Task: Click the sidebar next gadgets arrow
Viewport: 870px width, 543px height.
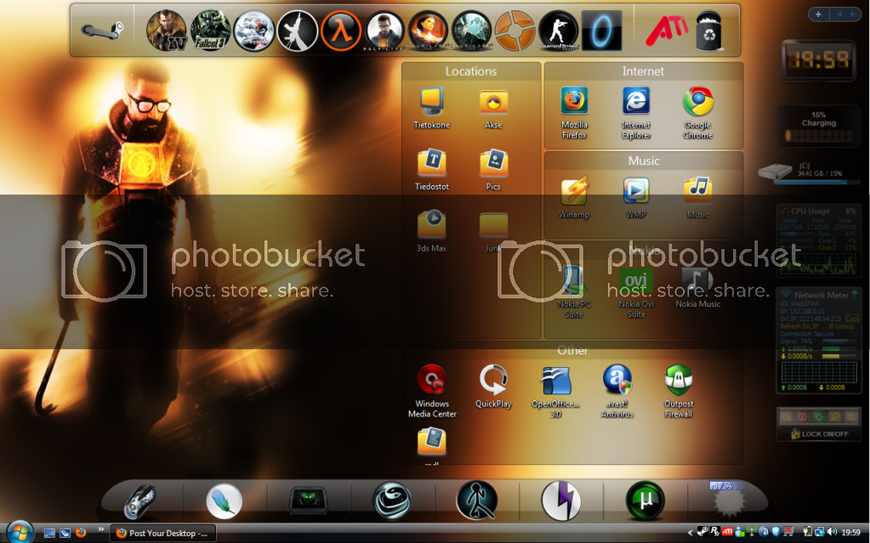Action: pos(853,14)
